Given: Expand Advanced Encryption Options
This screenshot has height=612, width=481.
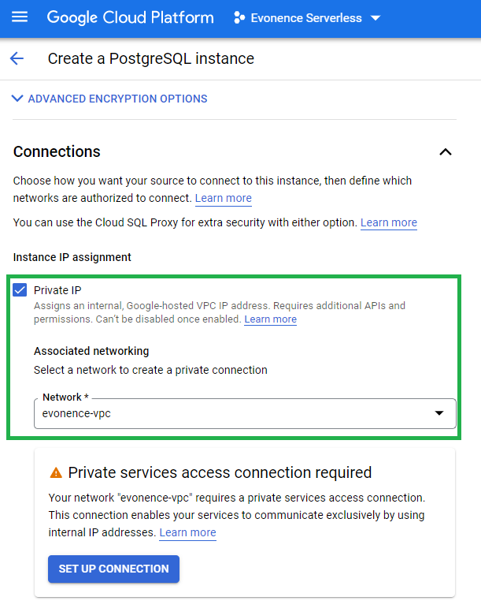Looking at the screenshot, I should [17, 99].
